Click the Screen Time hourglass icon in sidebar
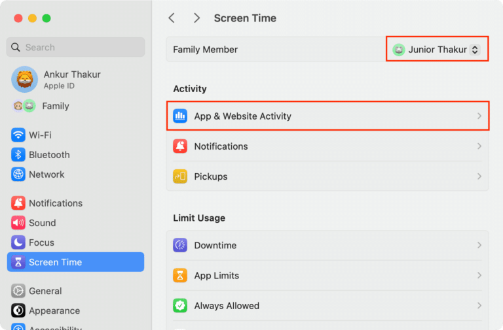Image resolution: width=503 pixels, height=330 pixels. point(18,262)
